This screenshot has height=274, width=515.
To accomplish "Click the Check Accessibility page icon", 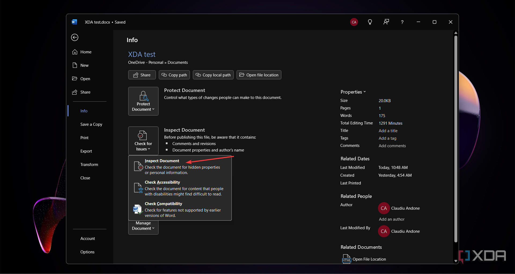I will pos(138,188).
